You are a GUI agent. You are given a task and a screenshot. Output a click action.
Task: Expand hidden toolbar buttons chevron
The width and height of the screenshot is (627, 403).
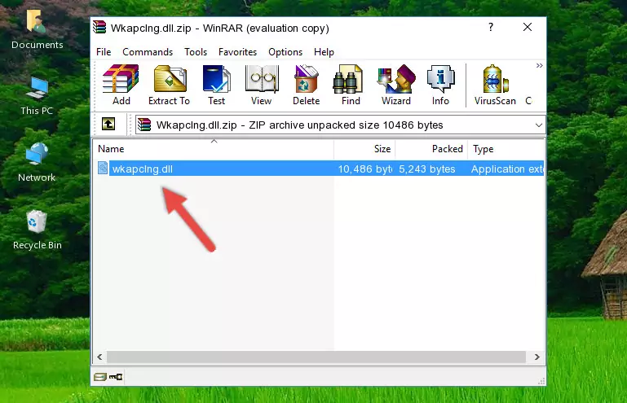(540, 65)
